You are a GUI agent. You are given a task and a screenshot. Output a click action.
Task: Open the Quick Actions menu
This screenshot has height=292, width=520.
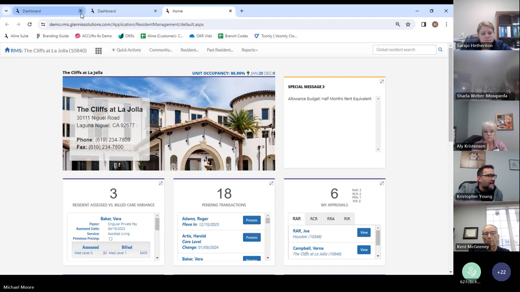[126, 50]
